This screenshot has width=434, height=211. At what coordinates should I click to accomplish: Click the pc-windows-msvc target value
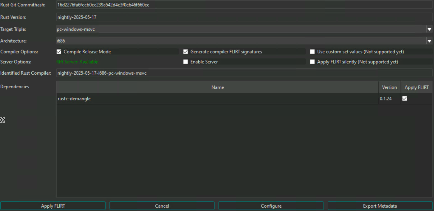tap(76, 29)
